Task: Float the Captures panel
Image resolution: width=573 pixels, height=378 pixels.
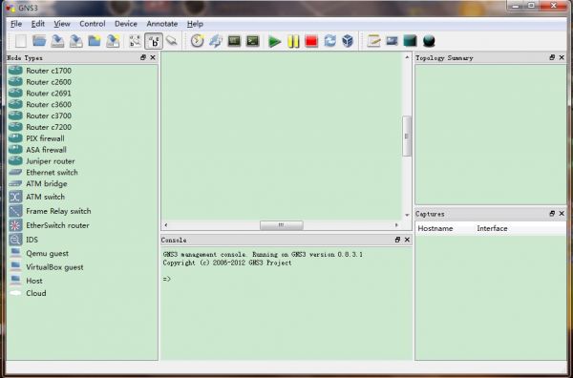Action: pyautogui.click(x=552, y=214)
